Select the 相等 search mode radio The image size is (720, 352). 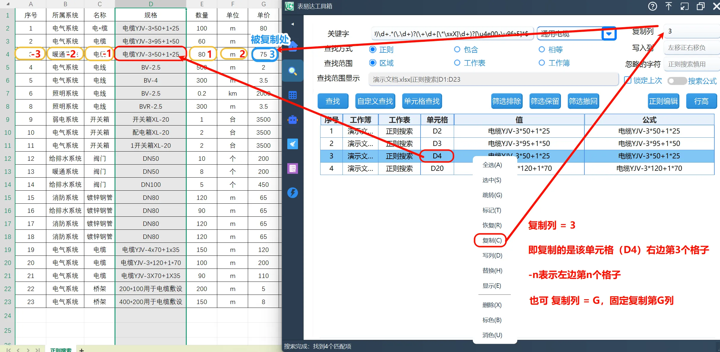pos(542,49)
